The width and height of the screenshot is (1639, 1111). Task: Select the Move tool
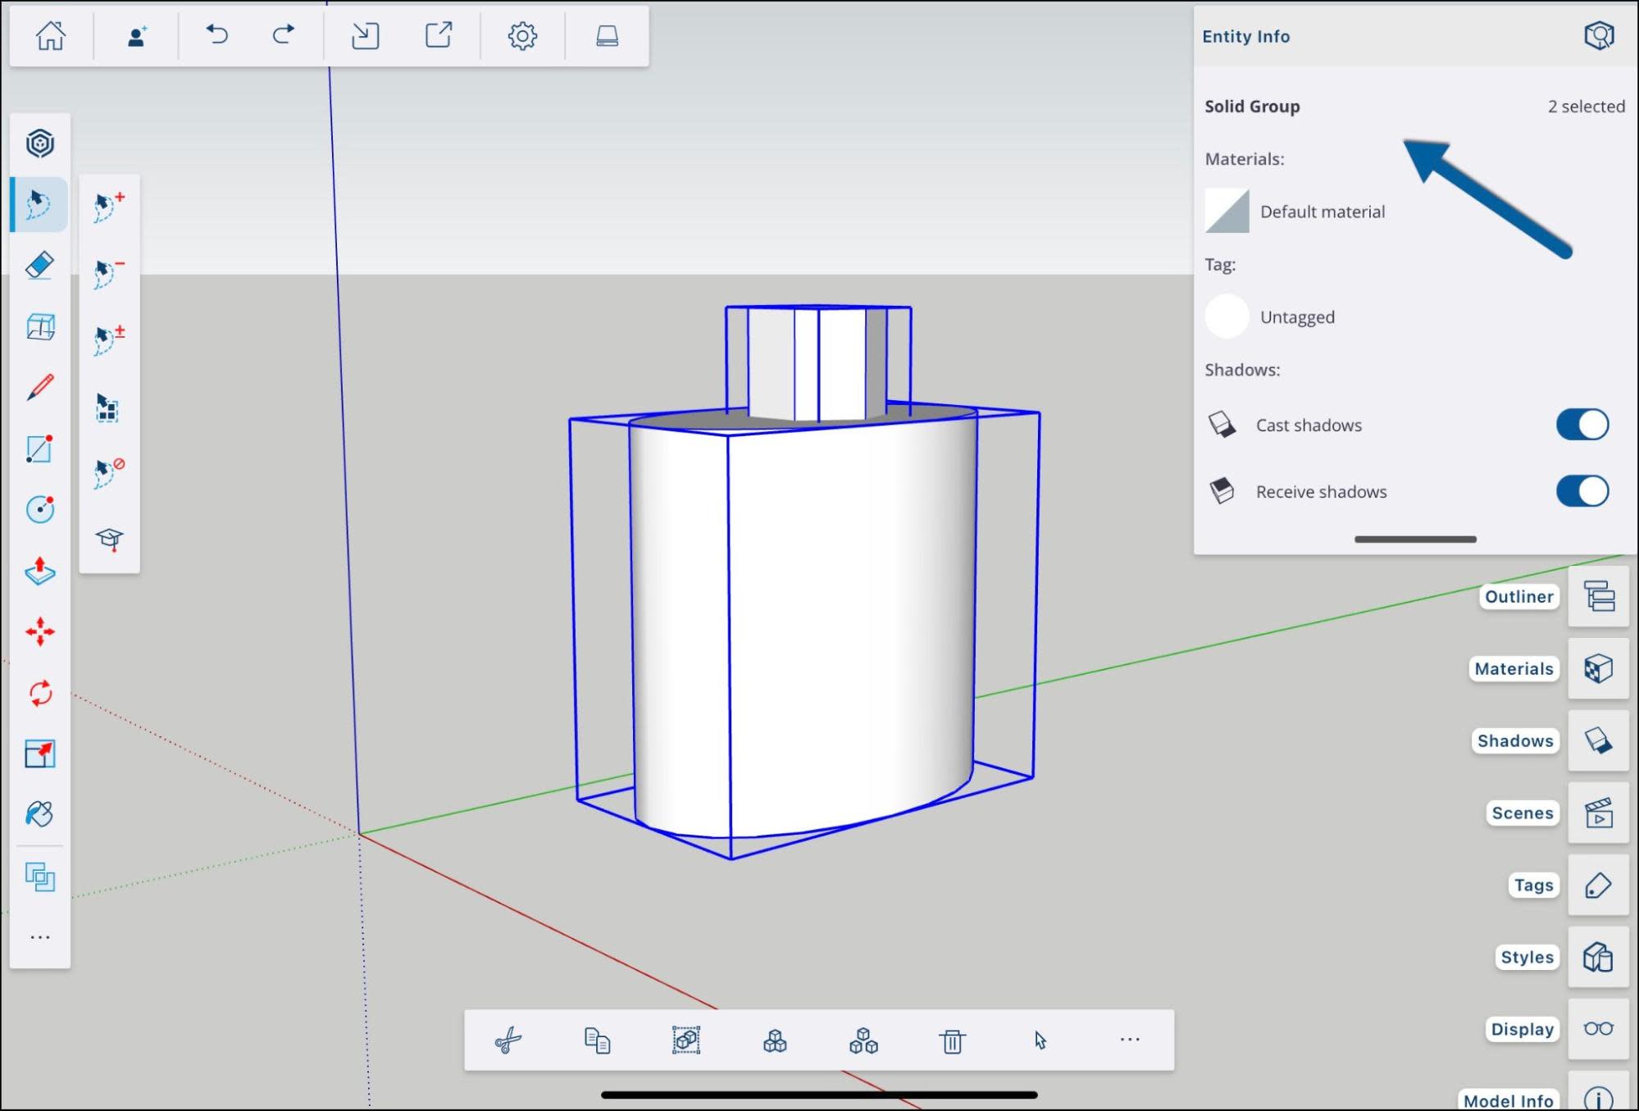(x=39, y=632)
